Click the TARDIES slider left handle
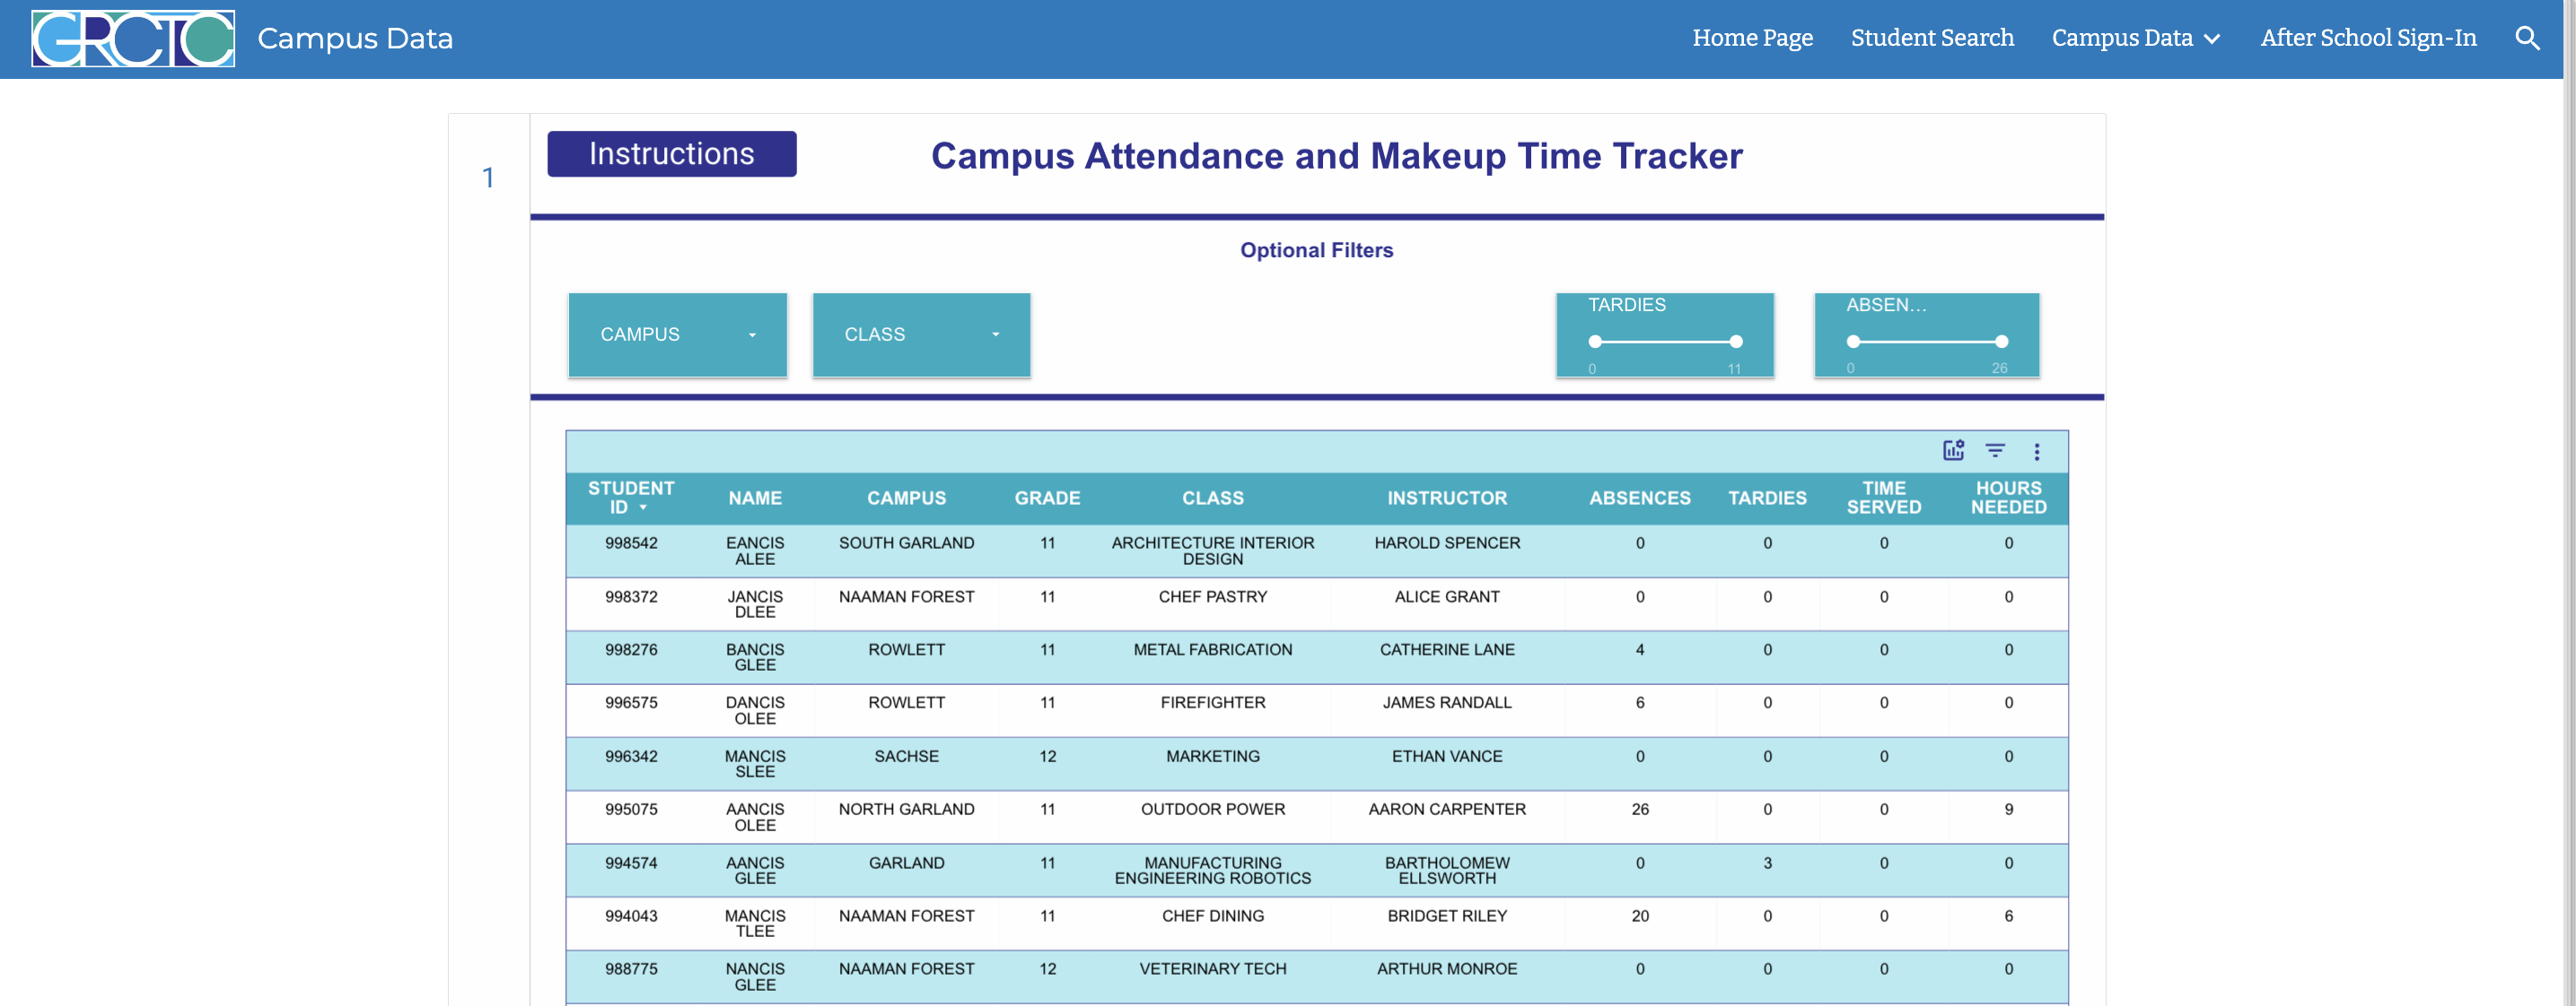The image size is (2576, 1006). click(x=1595, y=342)
